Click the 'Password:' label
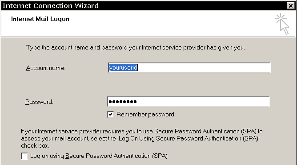 tap(40, 102)
